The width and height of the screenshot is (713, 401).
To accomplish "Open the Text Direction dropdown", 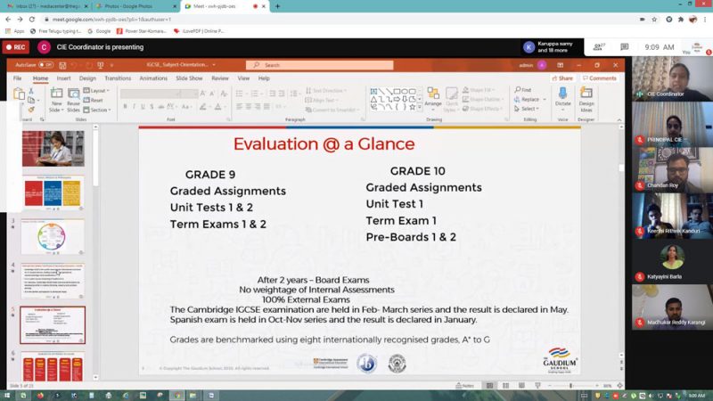I will click(326, 91).
